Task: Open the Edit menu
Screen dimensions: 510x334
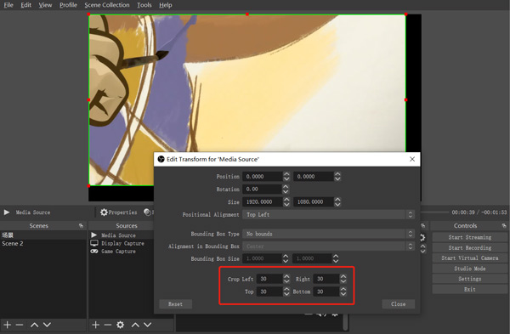Action: (x=26, y=5)
